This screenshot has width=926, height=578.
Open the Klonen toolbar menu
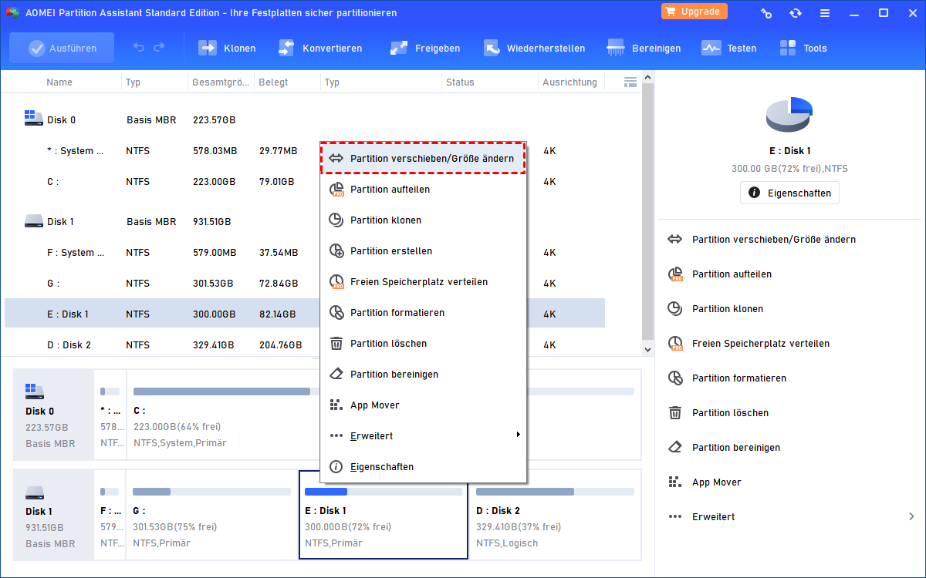pyautogui.click(x=228, y=48)
